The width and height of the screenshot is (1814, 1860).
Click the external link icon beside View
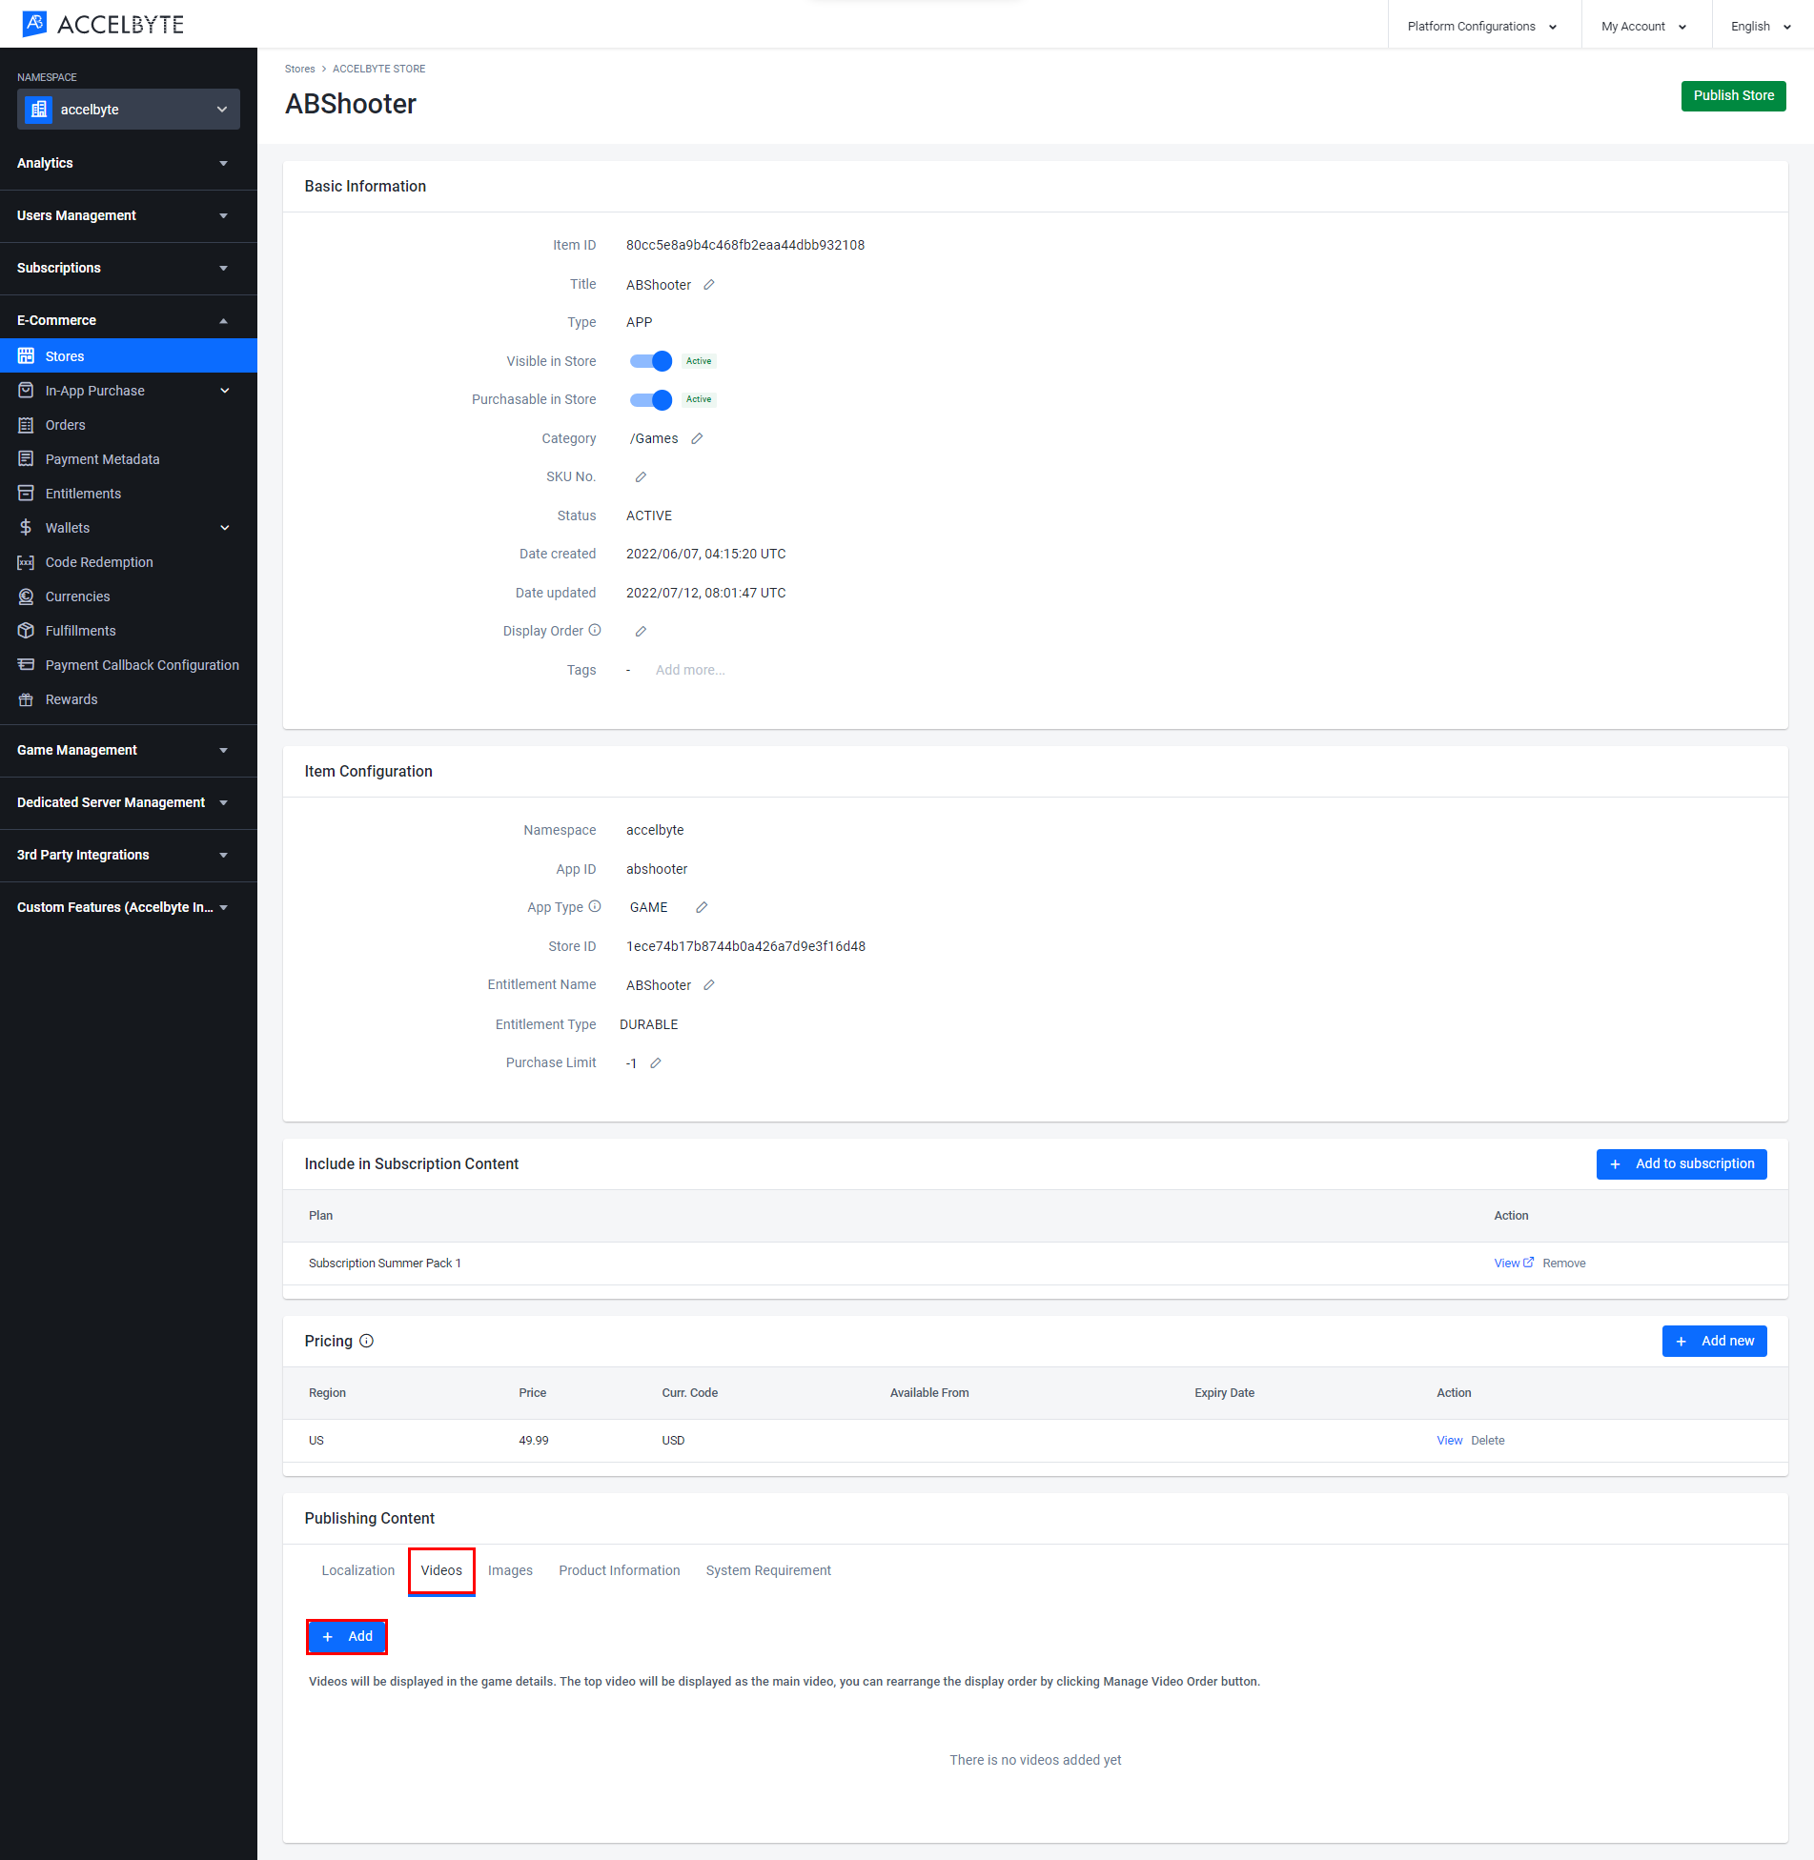[x=1529, y=1263]
